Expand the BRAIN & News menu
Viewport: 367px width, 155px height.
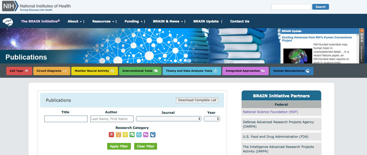(168, 21)
